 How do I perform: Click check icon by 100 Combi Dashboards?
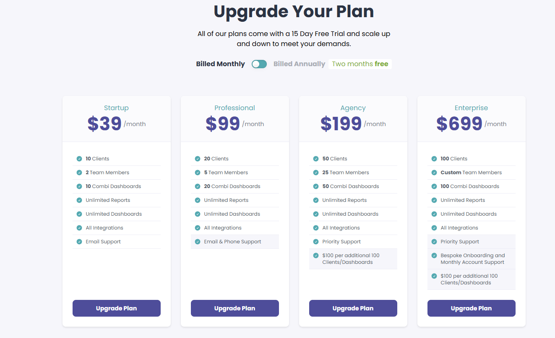(x=434, y=186)
